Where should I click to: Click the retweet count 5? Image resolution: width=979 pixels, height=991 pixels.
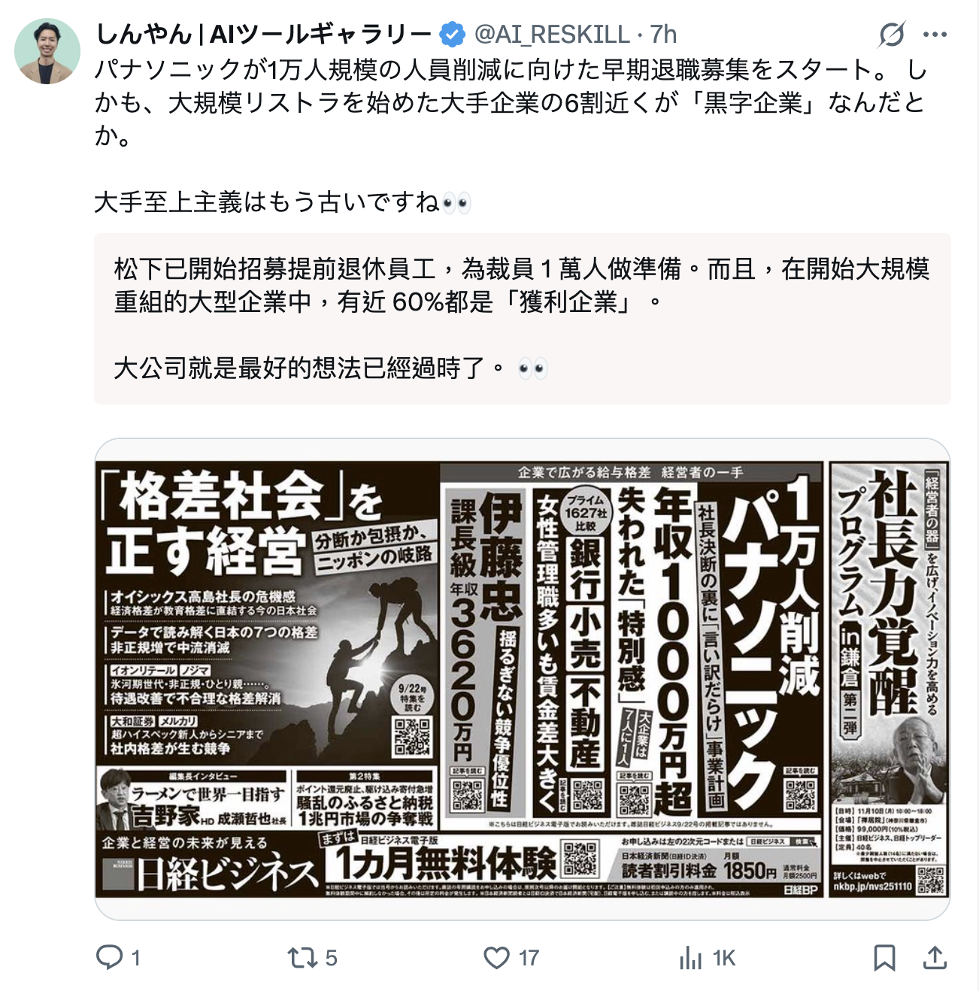[331, 958]
